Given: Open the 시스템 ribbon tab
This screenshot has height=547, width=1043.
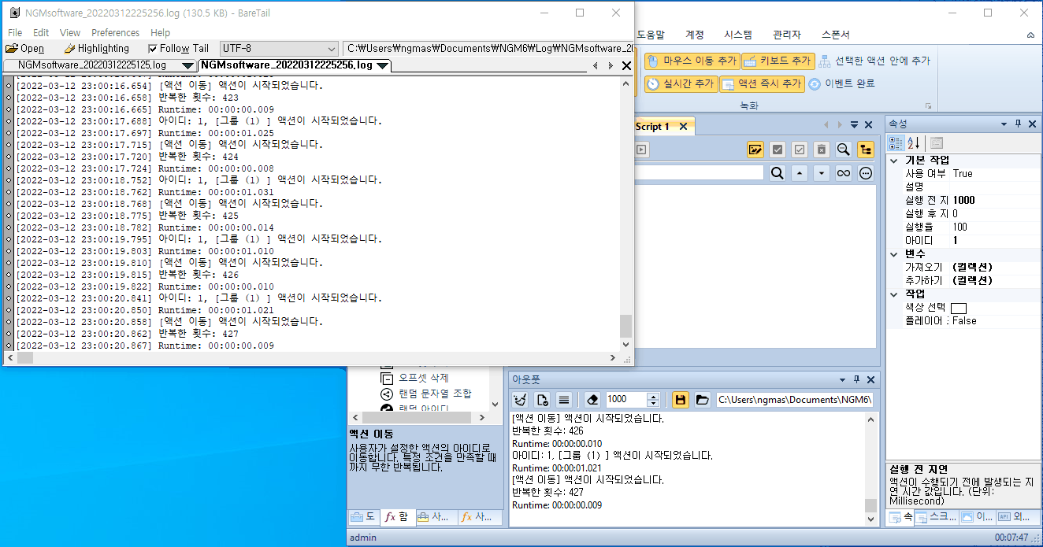Looking at the screenshot, I should [738, 35].
